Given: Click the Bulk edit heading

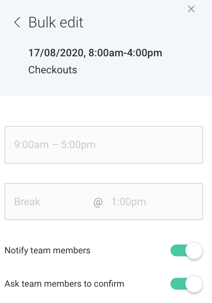Looking at the screenshot, I should [x=56, y=22].
